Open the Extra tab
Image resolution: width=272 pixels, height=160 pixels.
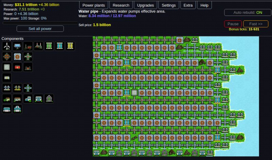coord(188,5)
